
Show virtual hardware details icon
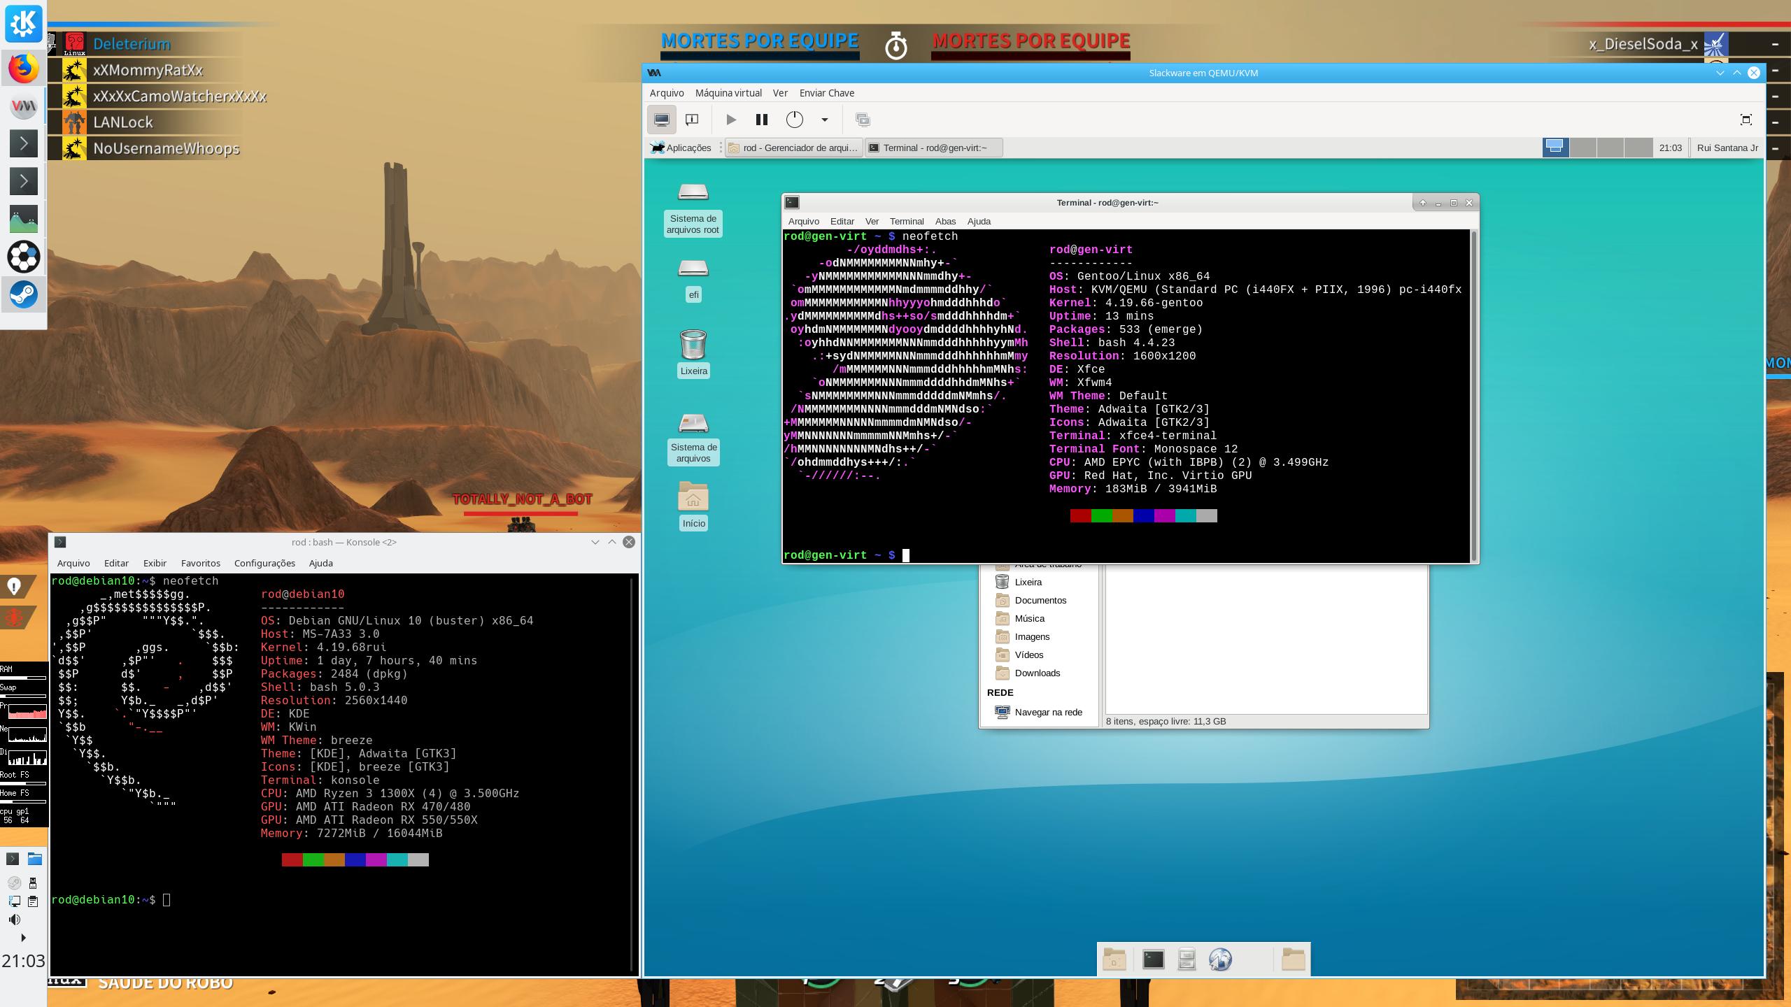pyautogui.click(x=692, y=120)
